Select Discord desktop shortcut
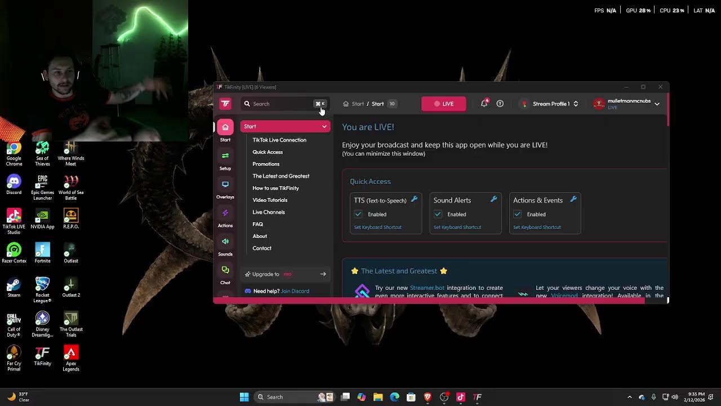The width and height of the screenshot is (721, 406). [14, 184]
